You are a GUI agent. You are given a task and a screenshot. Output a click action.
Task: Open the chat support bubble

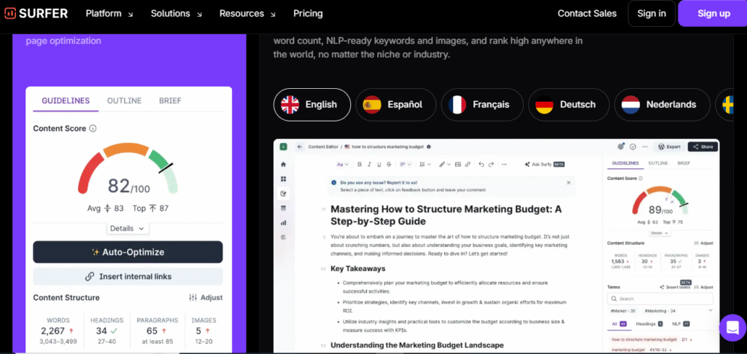pos(732,327)
